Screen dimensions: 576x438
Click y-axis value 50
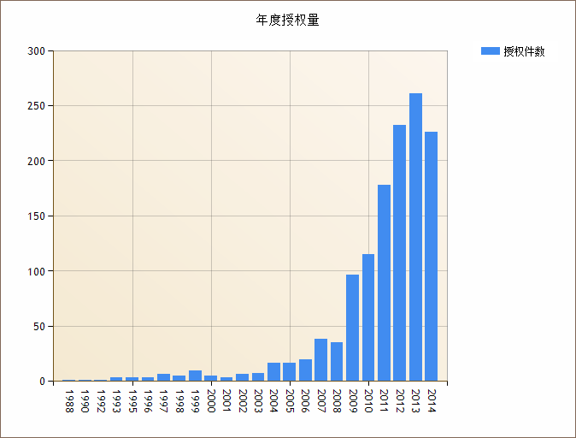point(39,327)
